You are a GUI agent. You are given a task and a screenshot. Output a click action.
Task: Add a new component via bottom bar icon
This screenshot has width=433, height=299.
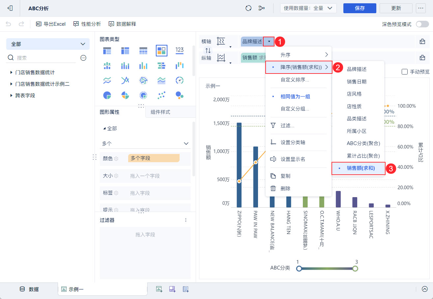159,289
